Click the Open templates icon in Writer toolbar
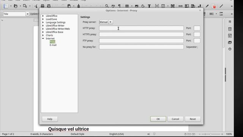Viewport: 243px width, 137px height. point(16,6)
